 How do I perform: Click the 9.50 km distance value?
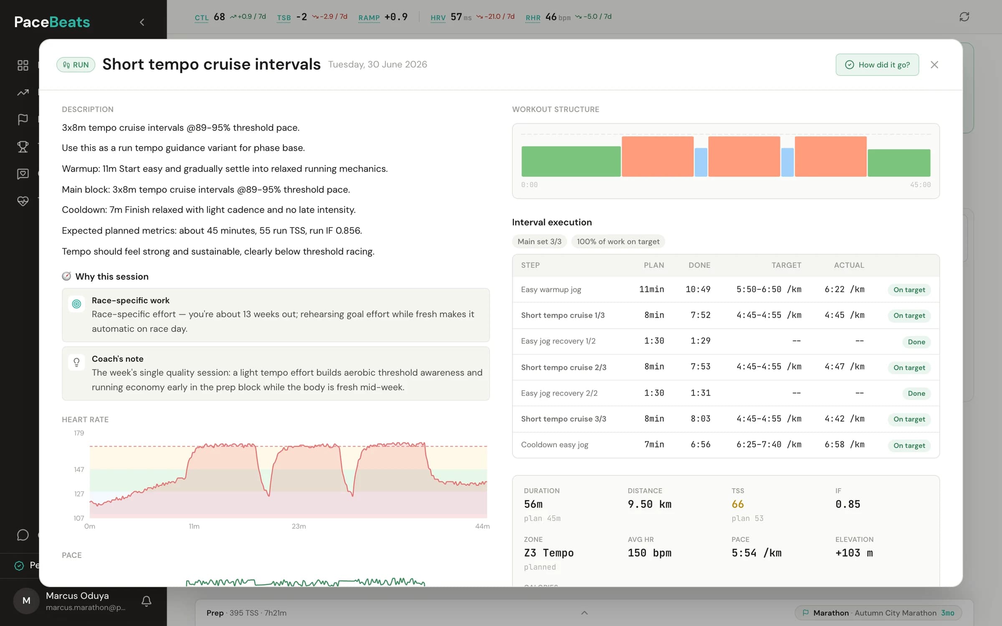point(649,504)
